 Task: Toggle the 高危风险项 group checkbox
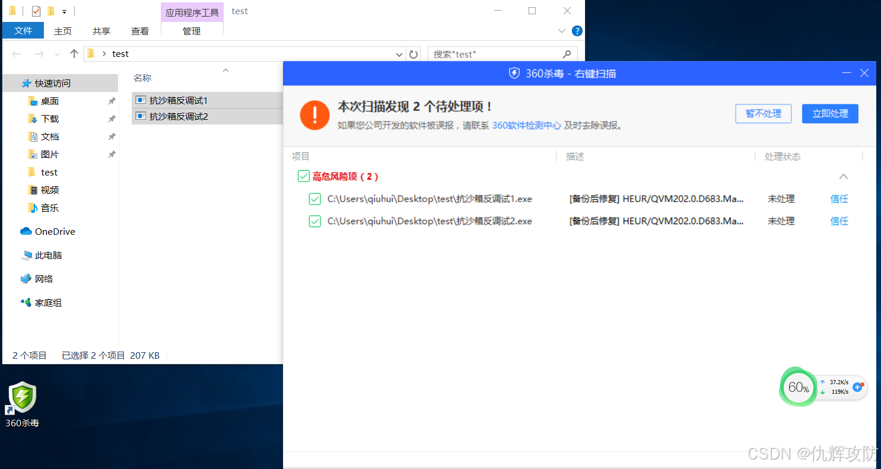(x=303, y=176)
